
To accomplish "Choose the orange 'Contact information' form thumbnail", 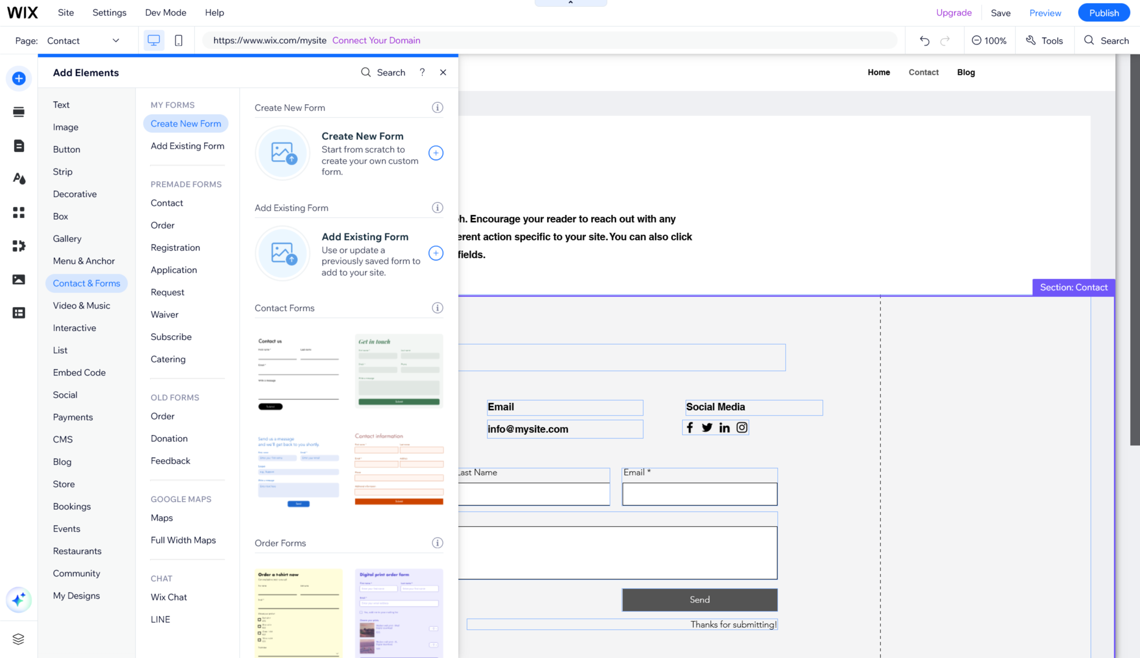I will [x=399, y=468].
